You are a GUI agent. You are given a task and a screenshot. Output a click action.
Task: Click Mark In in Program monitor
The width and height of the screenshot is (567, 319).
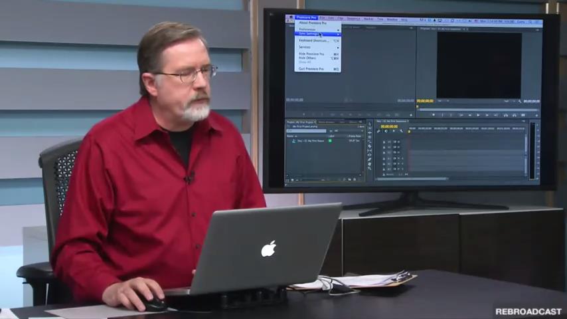(442, 115)
